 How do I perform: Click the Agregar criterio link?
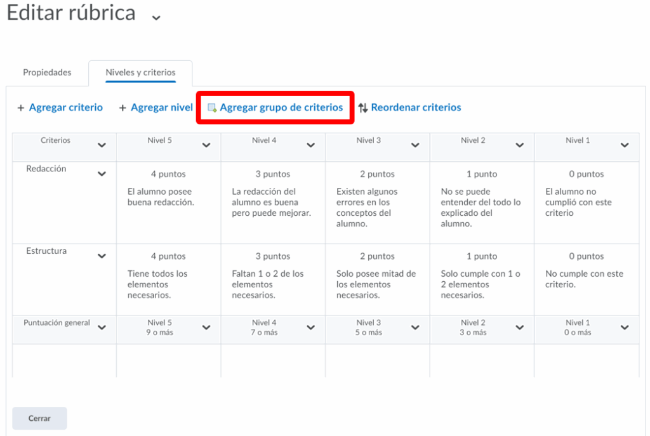click(x=66, y=108)
